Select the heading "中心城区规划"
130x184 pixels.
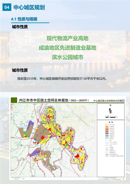[x=29, y=7]
